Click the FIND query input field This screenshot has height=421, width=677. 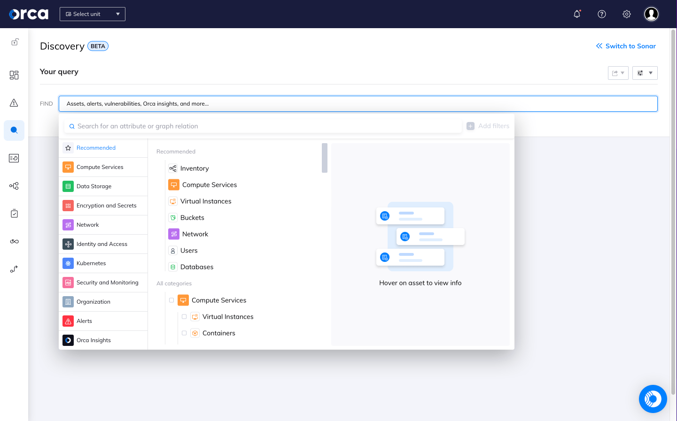coord(358,104)
